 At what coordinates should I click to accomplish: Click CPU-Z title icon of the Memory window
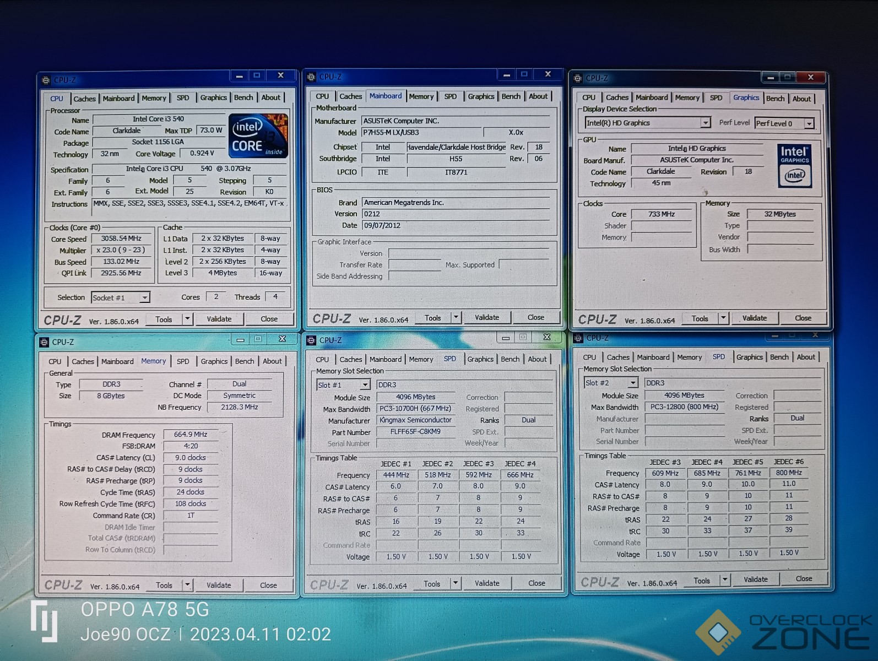[x=44, y=343]
